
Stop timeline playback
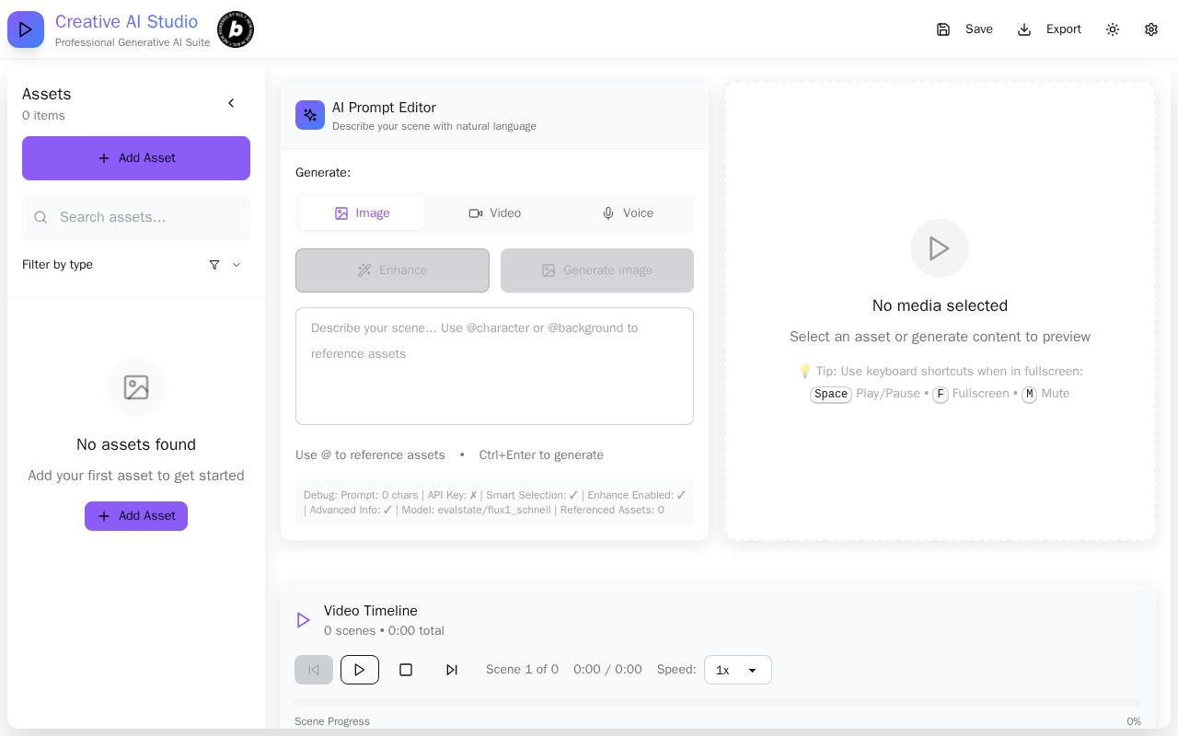coord(406,670)
